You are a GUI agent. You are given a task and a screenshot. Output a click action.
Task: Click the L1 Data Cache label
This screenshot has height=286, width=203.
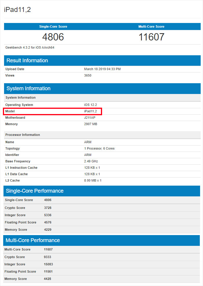click(x=17, y=174)
